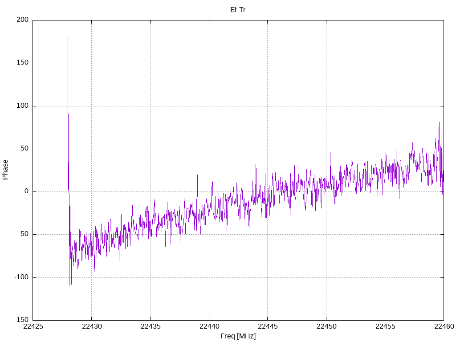Click the 200 y-axis tick label
The height and width of the screenshot is (342, 456).
click(23, 20)
